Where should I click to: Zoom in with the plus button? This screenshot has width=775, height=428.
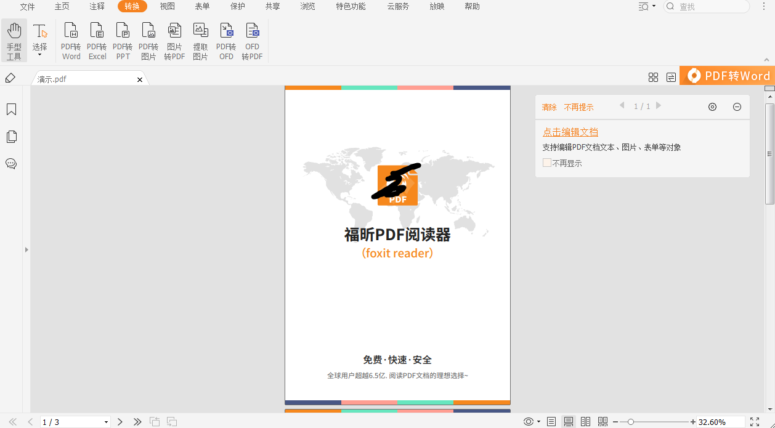coord(693,422)
